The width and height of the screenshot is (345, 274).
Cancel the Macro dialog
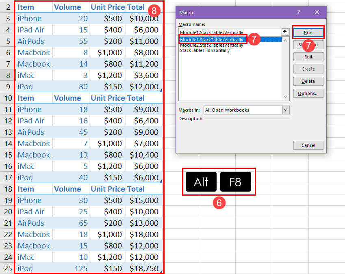[308, 145]
